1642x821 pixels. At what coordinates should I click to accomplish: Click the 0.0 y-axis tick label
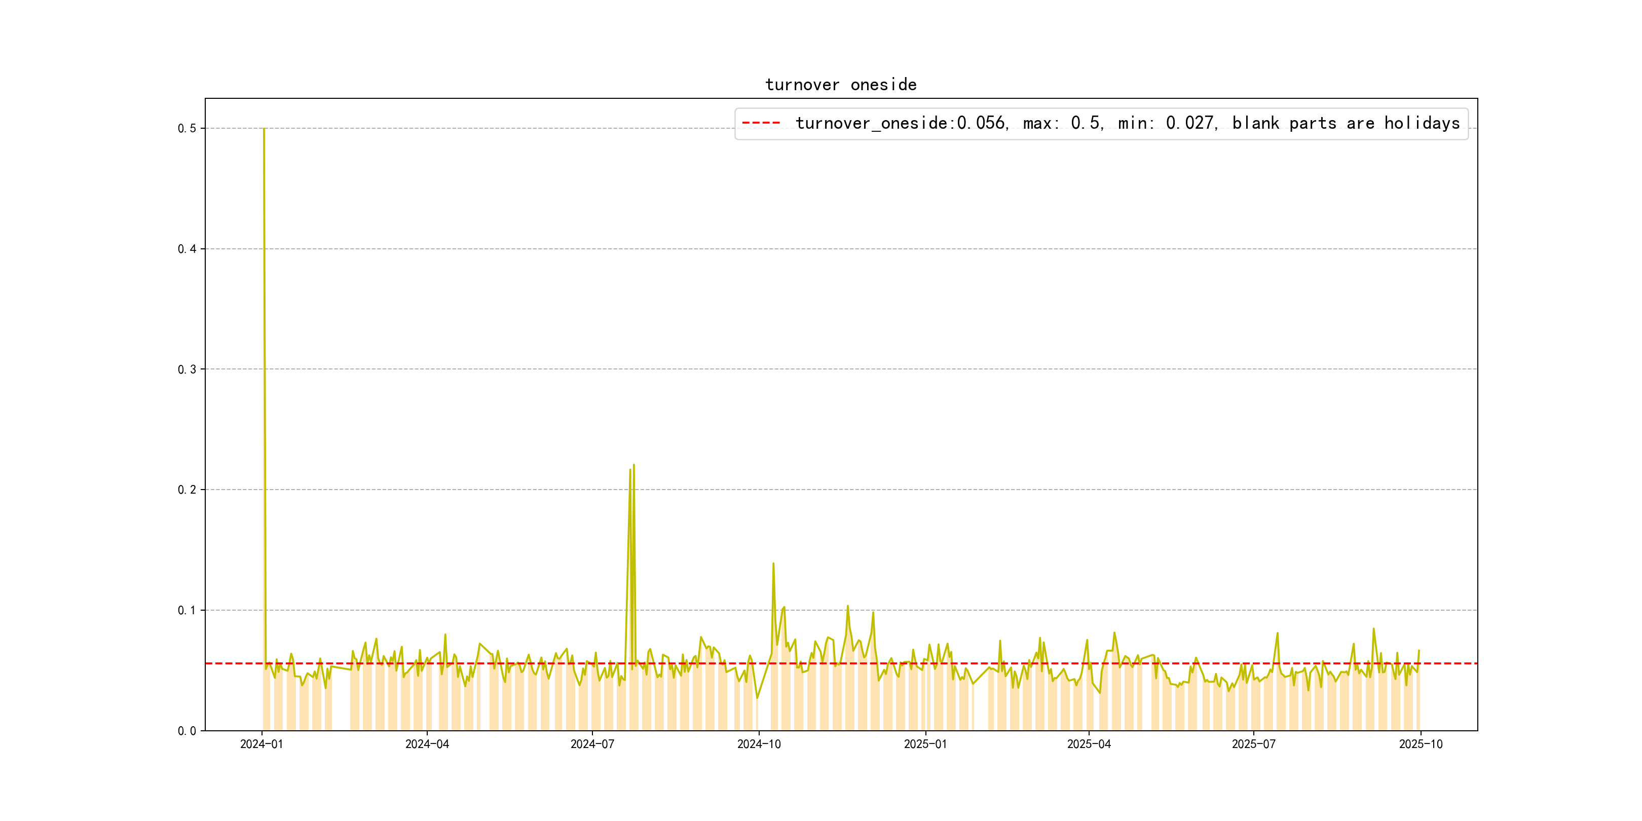coord(187,730)
